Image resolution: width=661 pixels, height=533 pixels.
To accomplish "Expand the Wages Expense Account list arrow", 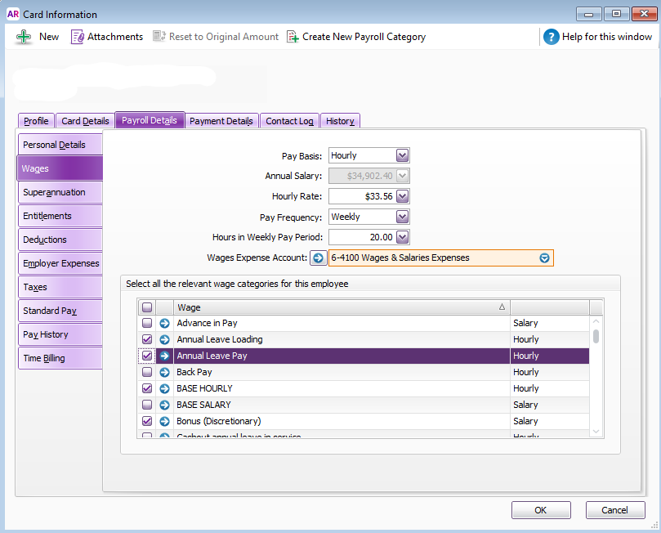I will tap(545, 258).
